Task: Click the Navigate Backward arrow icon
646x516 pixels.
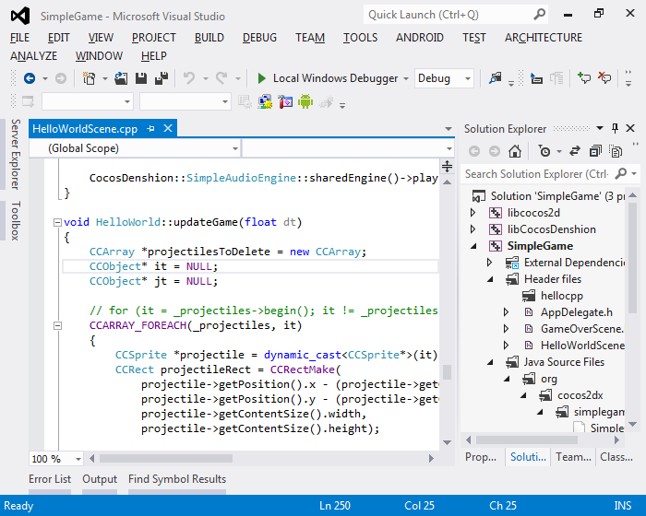Action: [30, 78]
